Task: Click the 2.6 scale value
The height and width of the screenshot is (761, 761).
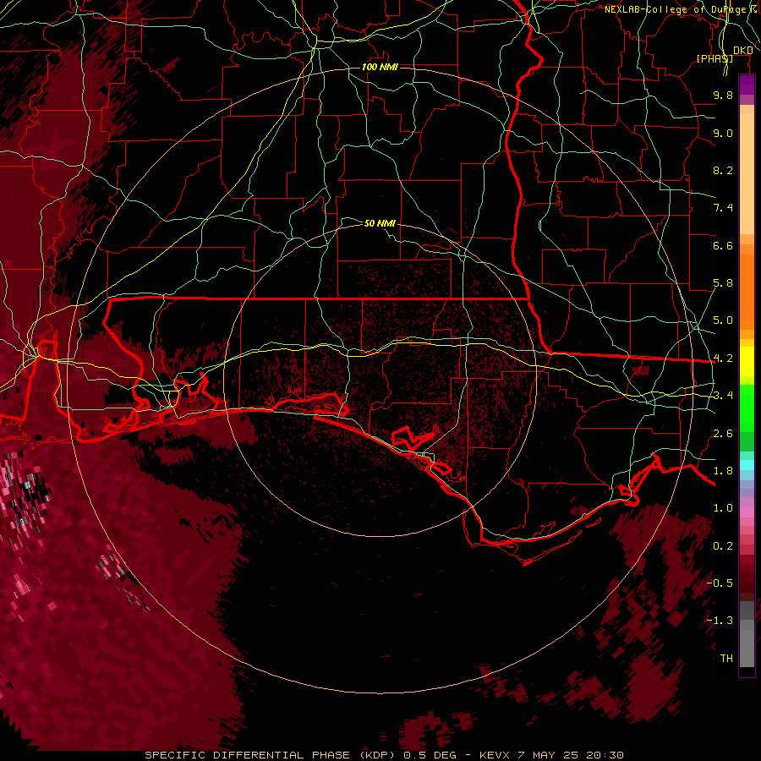Action: [x=723, y=434]
